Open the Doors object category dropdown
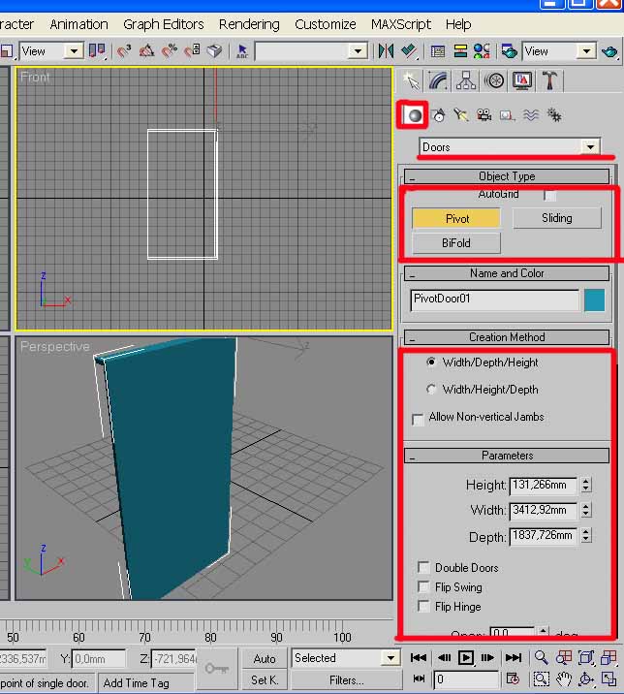Image resolution: width=624 pixels, height=694 pixels. pyautogui.click(x=590, y=147)
